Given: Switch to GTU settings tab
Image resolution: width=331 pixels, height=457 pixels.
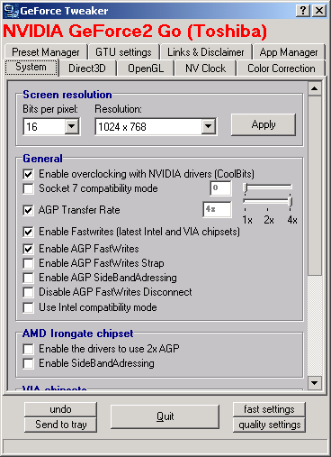Looking at the screenshot, I should pos(123,52).
